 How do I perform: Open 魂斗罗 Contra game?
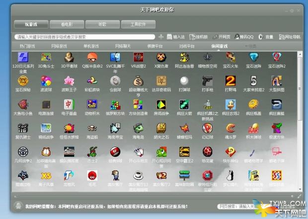(x=231, y=128)
